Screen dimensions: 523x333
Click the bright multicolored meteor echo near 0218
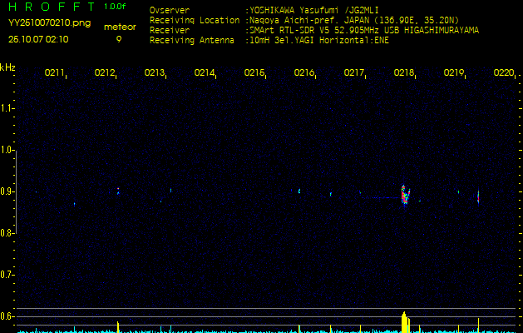click(405, 196)
